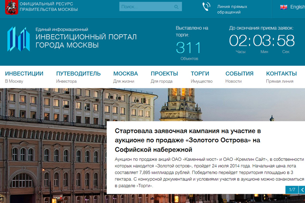Open the КОНТАКТЫ menu

point(281,74)
